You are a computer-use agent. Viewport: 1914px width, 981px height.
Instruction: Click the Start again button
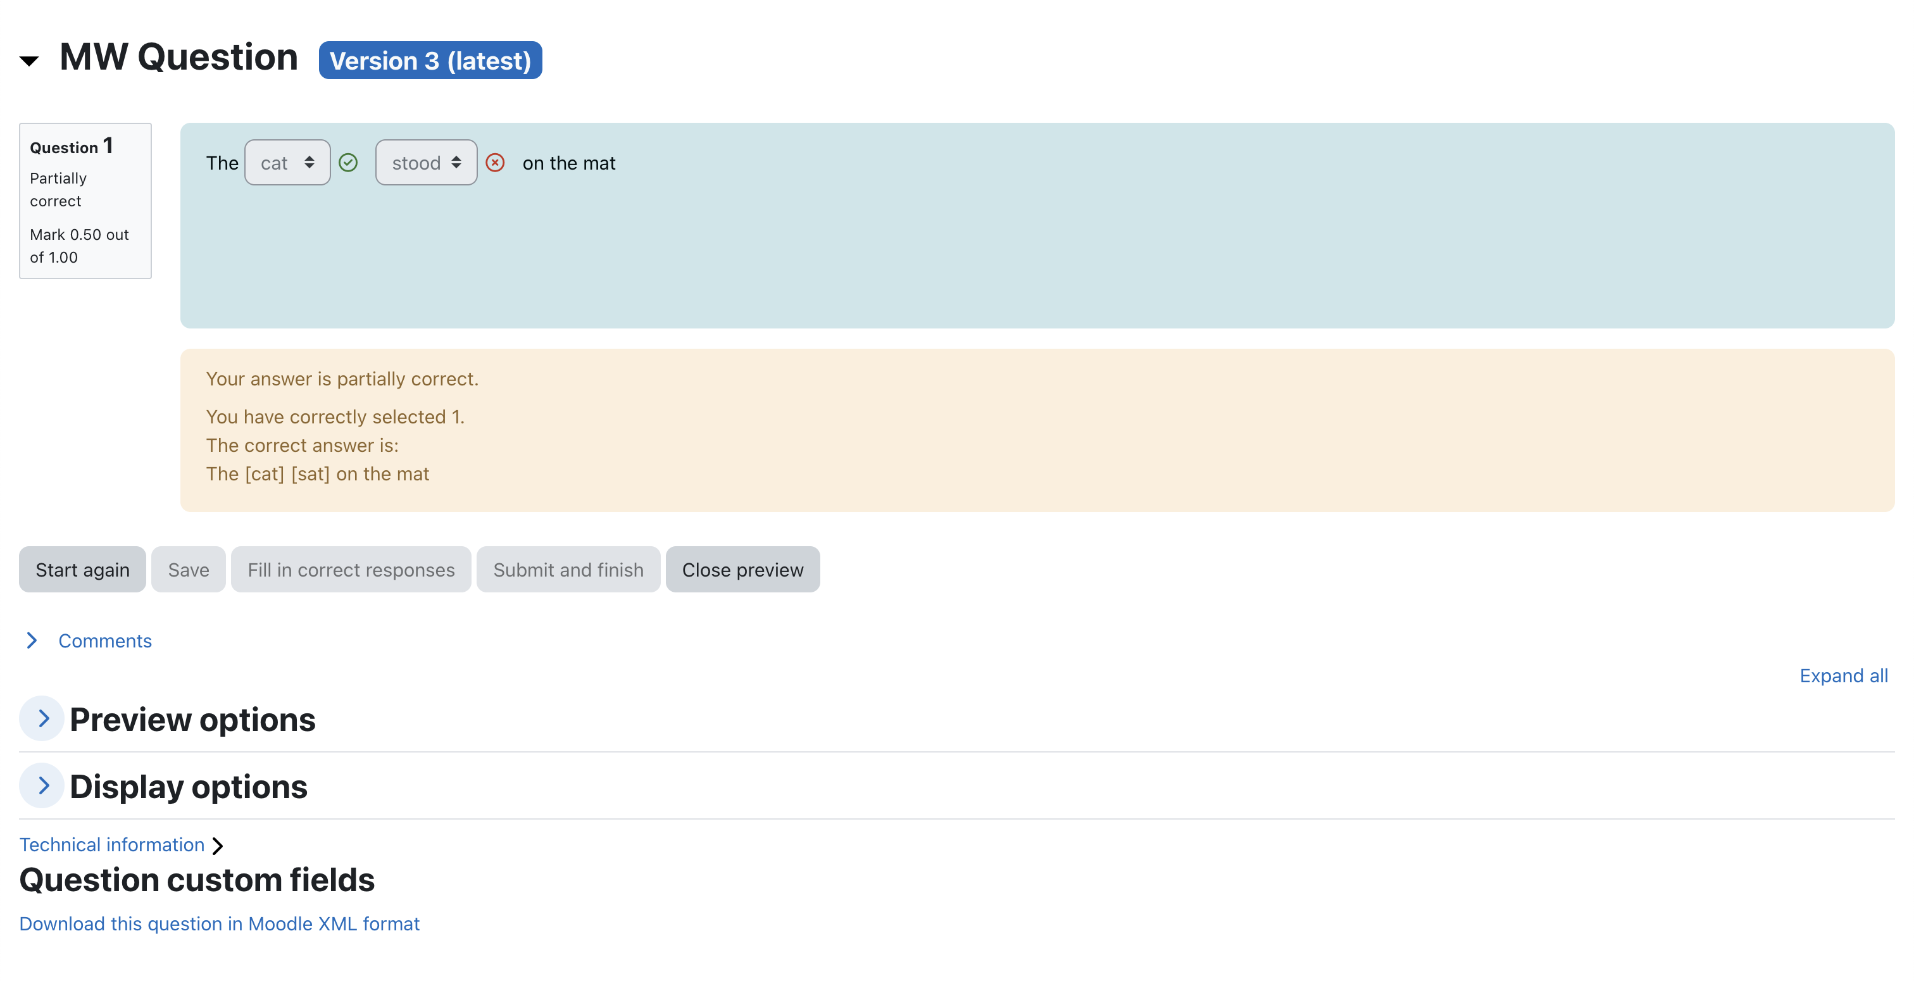82,570
